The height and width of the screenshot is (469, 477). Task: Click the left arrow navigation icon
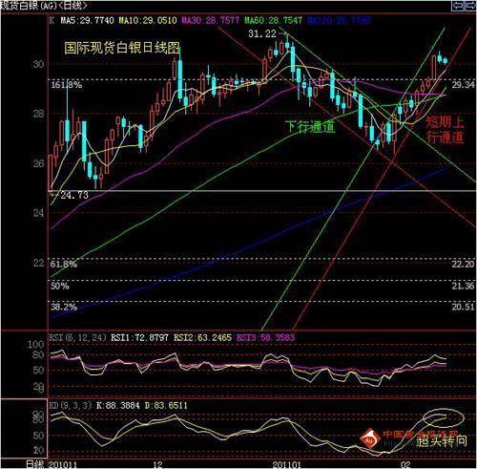click(x=458, y=6)
